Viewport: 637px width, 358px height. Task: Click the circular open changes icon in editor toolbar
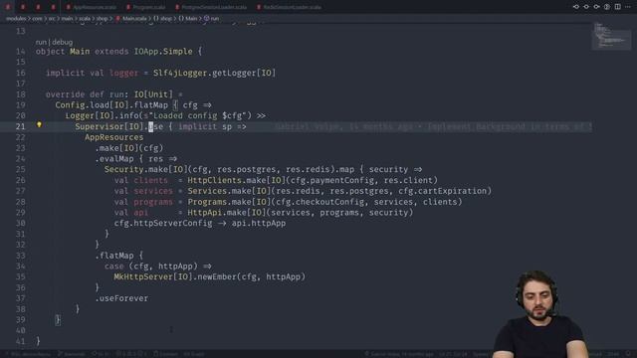click(607, 7)
